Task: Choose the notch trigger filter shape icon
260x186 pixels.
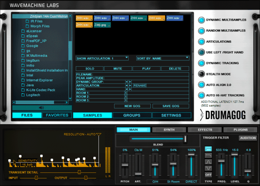Action: point(208,168)
